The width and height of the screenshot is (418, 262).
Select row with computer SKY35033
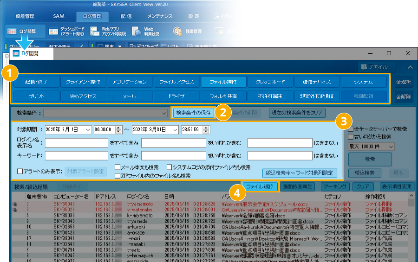pos(210,216)
